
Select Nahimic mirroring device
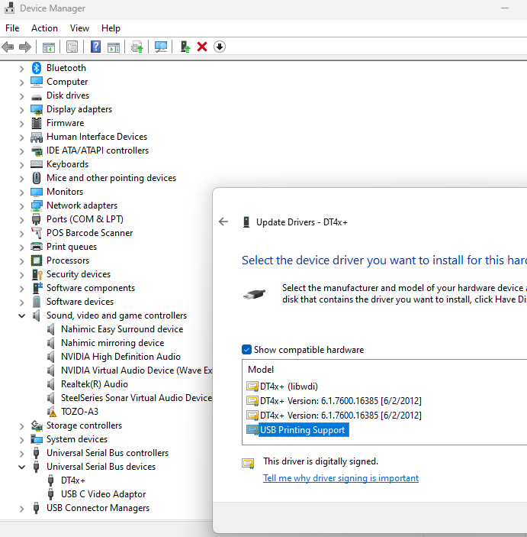tap(113, 343)
